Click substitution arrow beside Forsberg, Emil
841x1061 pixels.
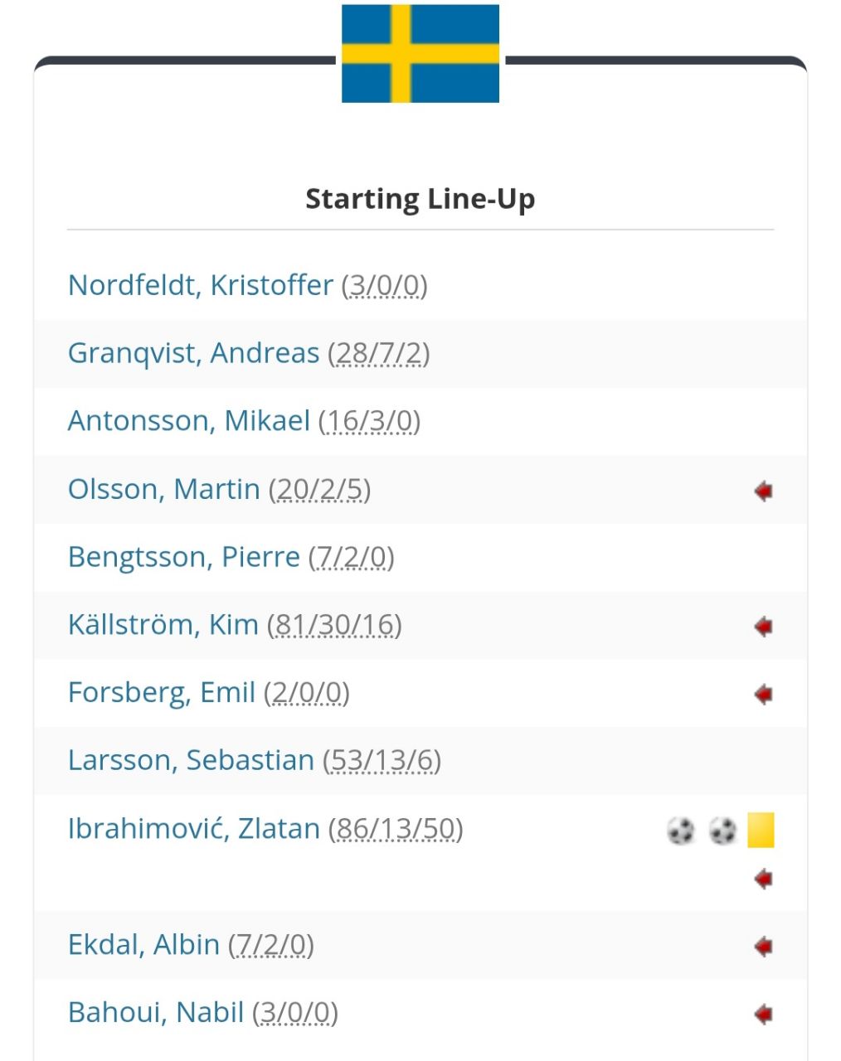pyautogui.click(x=763, y=695)
